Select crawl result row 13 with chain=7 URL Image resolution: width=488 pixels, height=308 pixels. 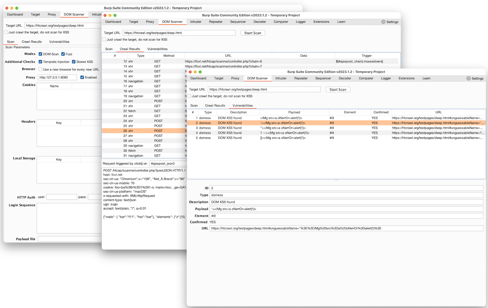pyautogui.click(x=251, y=66)
